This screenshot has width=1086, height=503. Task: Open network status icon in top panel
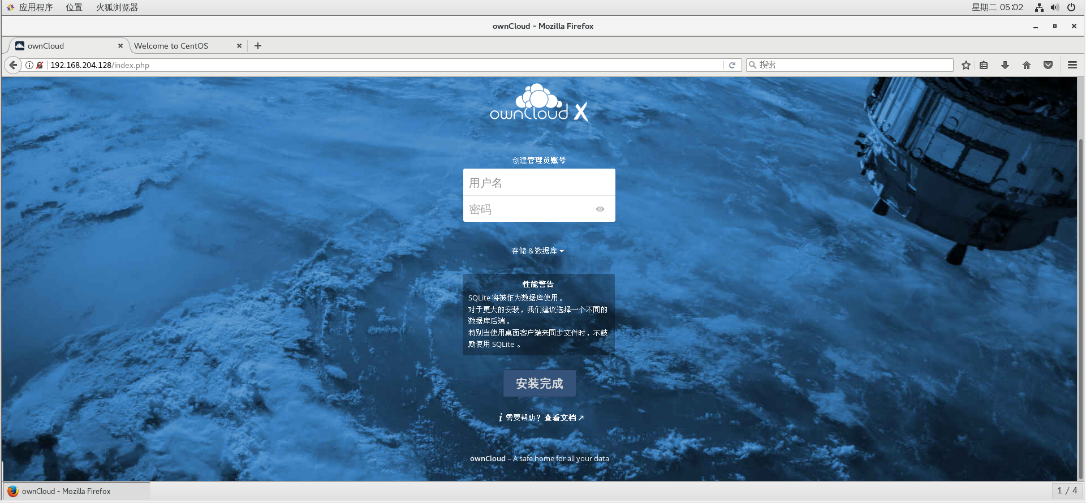1039,7
